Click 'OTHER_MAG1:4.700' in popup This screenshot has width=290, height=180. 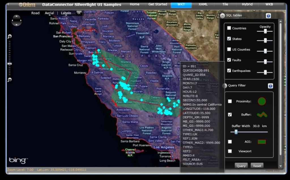point(198,130)
